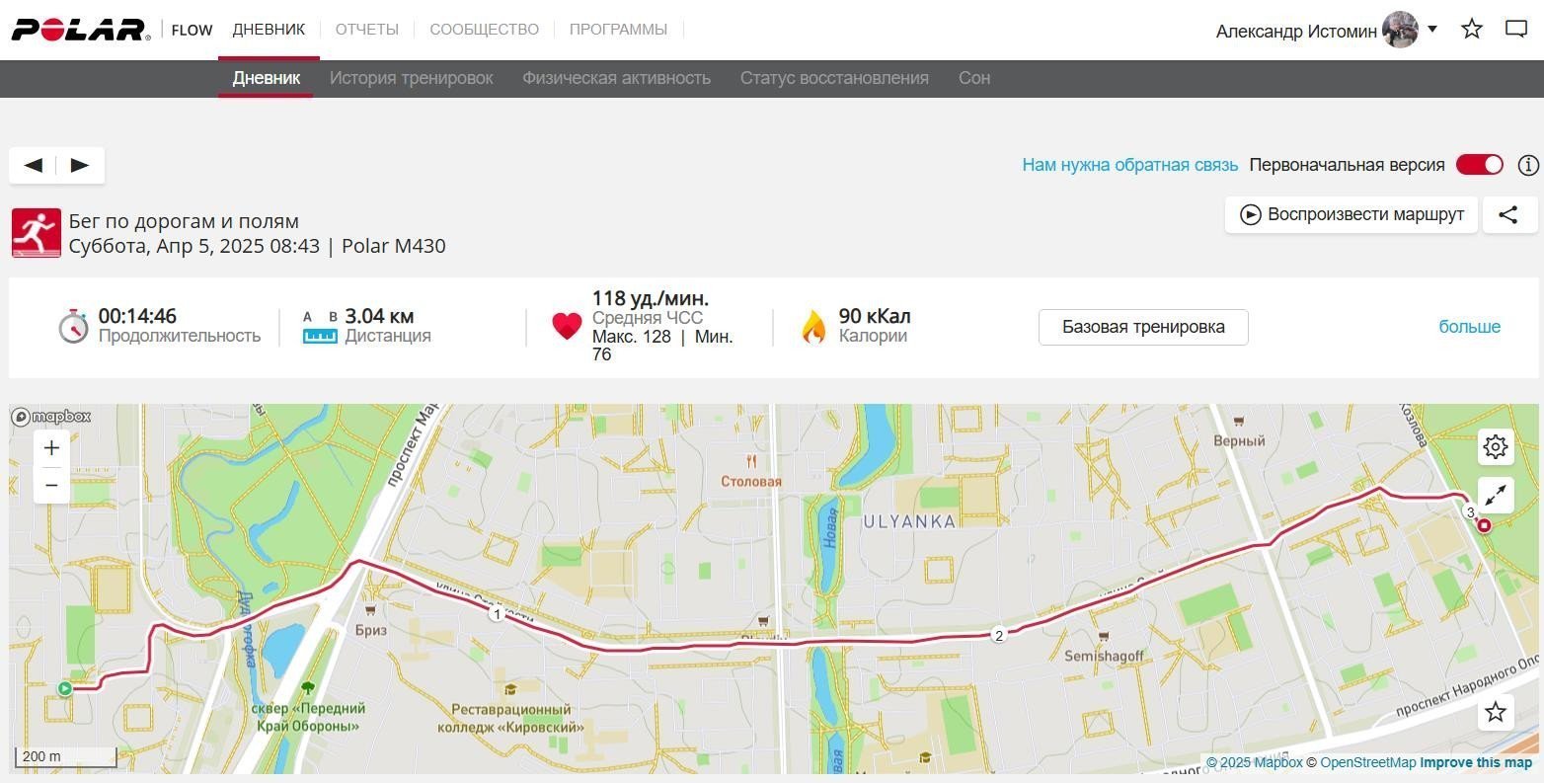Click the duration stopwatch icon

[x=73, y=326]
